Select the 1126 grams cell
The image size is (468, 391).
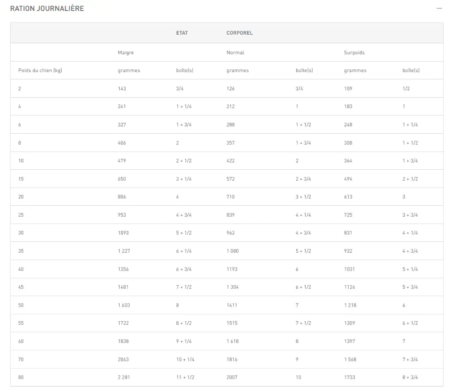click(350, 287)
